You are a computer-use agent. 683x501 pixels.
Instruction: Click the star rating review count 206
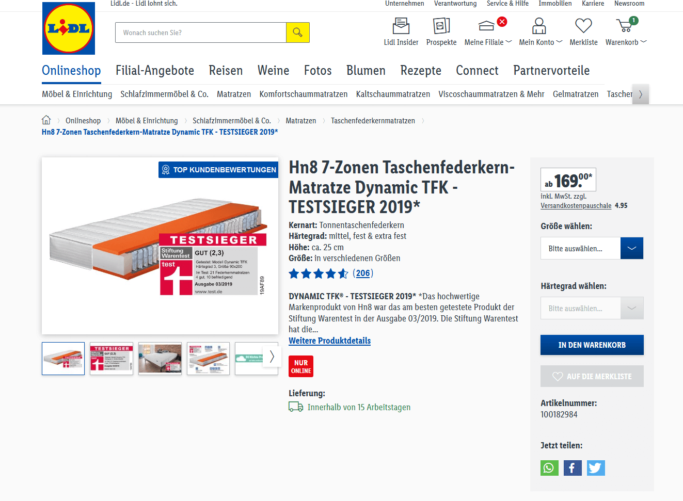coord(363,273)
